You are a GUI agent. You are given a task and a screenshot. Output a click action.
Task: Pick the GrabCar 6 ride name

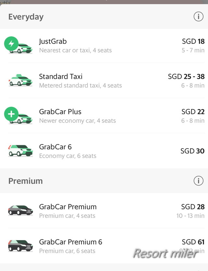[55, 147]
